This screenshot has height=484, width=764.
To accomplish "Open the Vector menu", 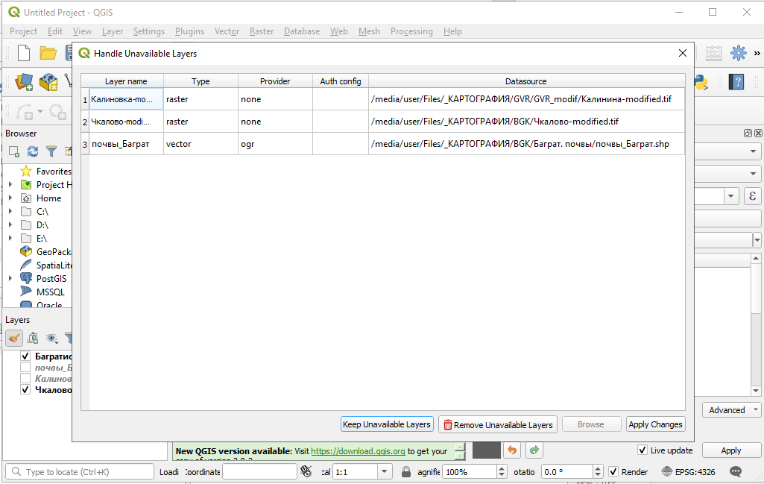I will [227, 31].
